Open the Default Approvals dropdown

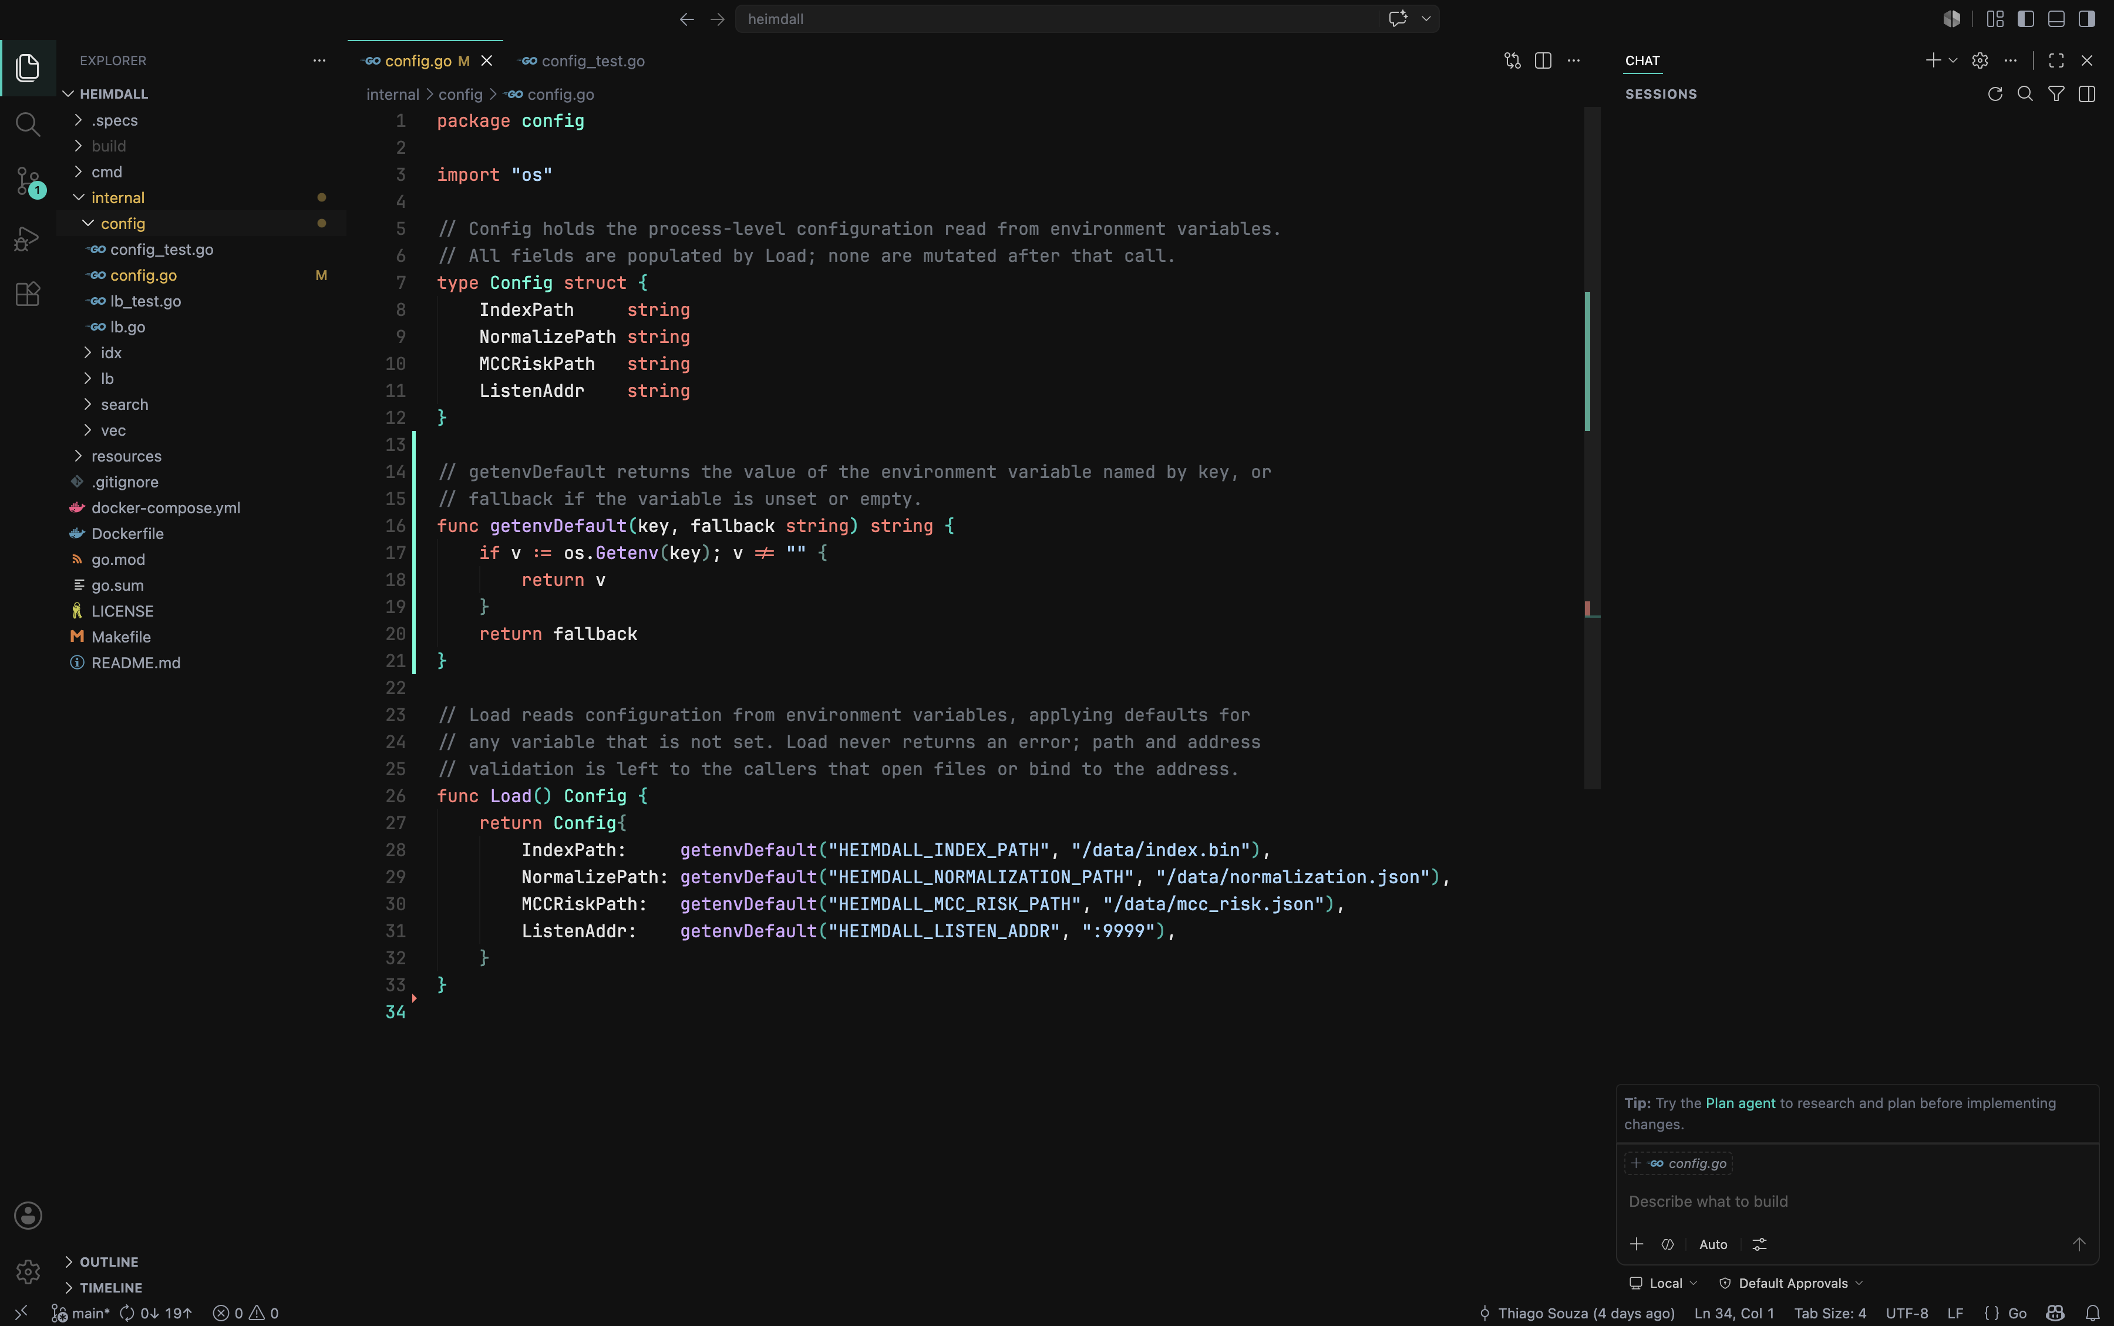(x=1790, y=1283)
